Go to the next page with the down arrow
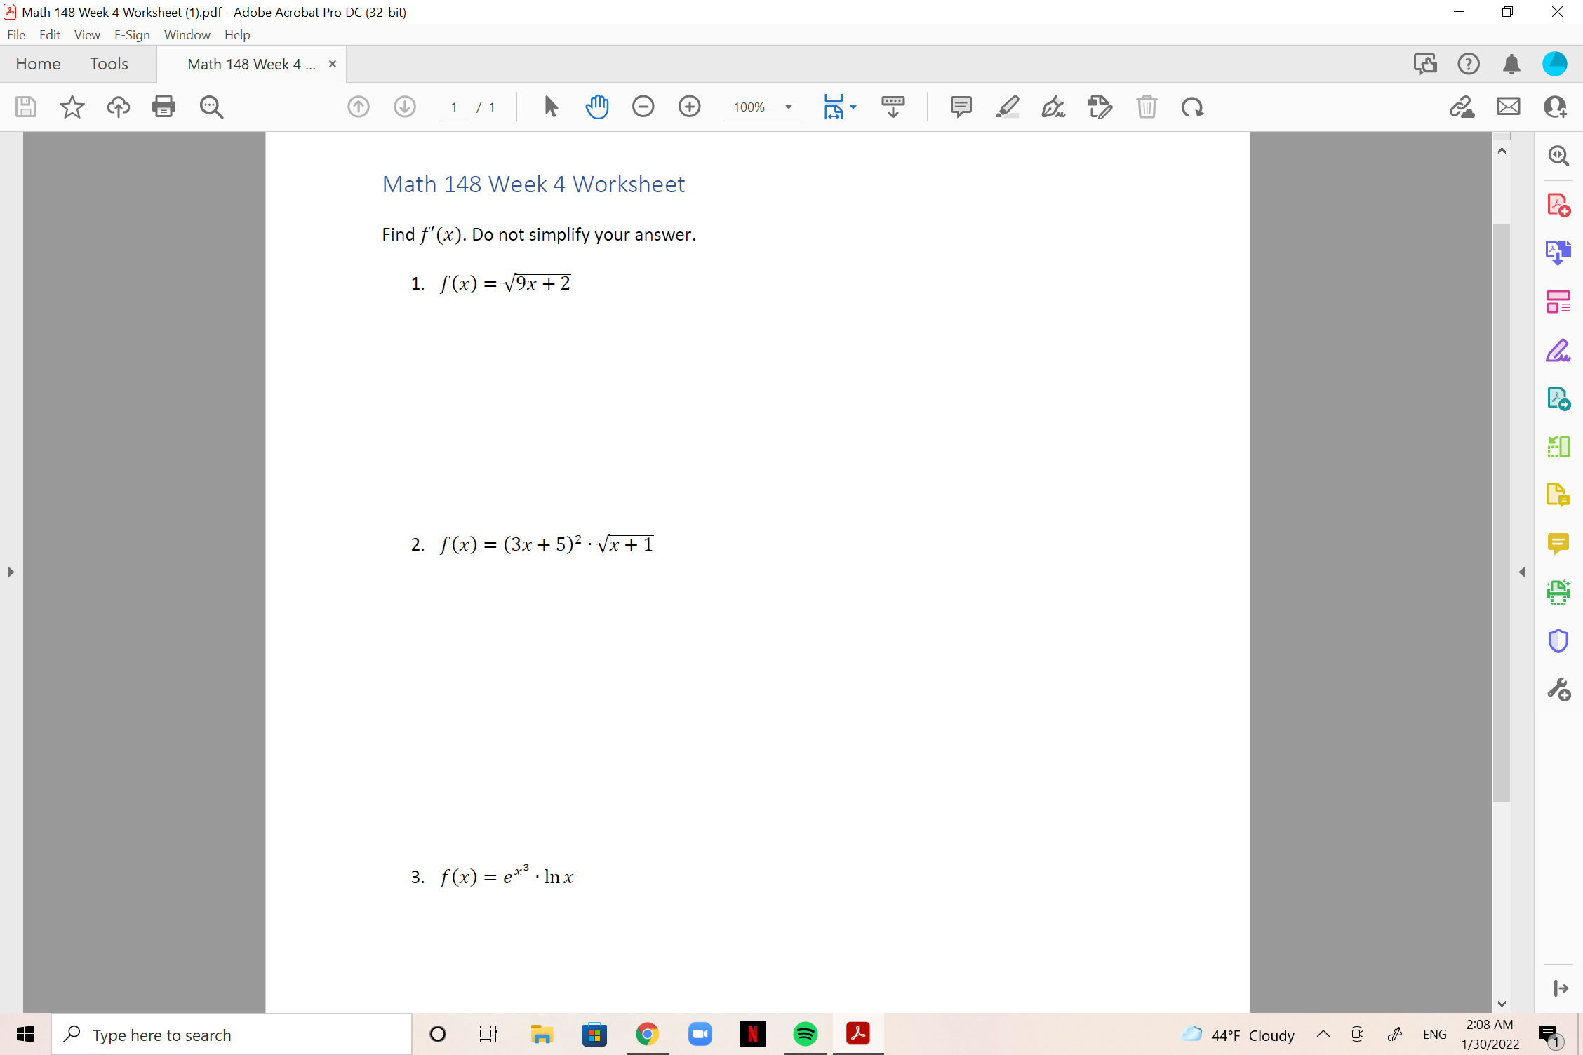 tap(405, 107)
